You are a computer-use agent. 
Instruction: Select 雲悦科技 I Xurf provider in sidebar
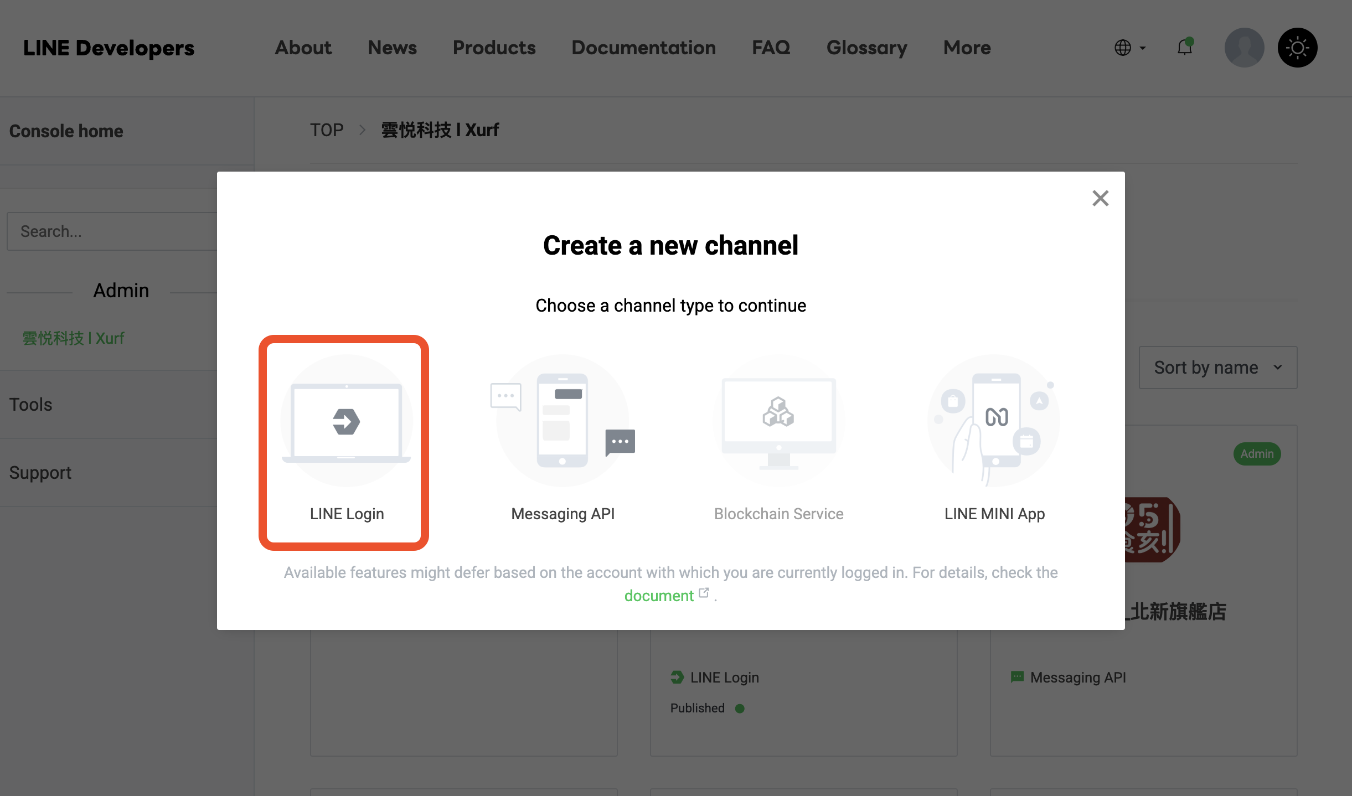tap(73, 338)
